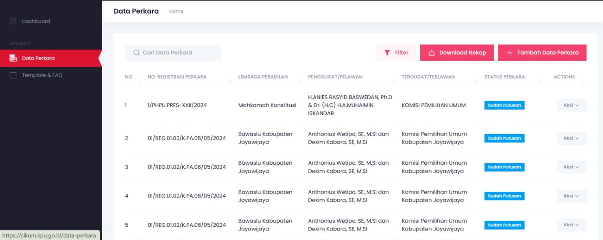Expand Aksi dropdown for row 3
Viewport: 603px width, 240px height.
coord(571,167)
